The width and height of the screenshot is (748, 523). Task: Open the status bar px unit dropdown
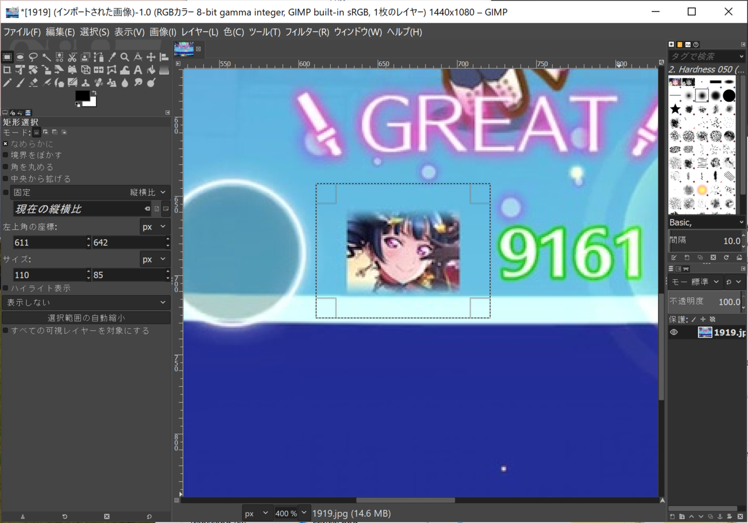pos(258,514)
